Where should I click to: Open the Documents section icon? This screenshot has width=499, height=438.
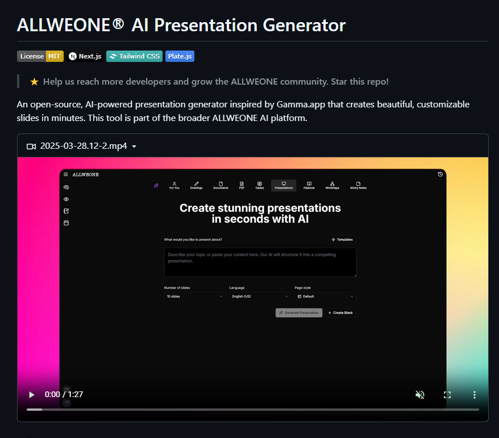click(221, 185)
